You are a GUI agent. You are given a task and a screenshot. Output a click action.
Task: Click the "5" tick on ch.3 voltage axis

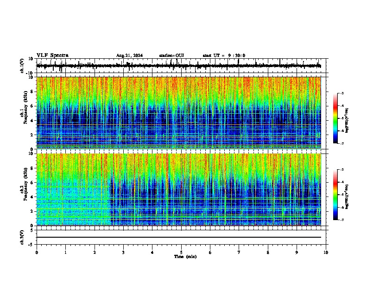[x=32, y=230]
